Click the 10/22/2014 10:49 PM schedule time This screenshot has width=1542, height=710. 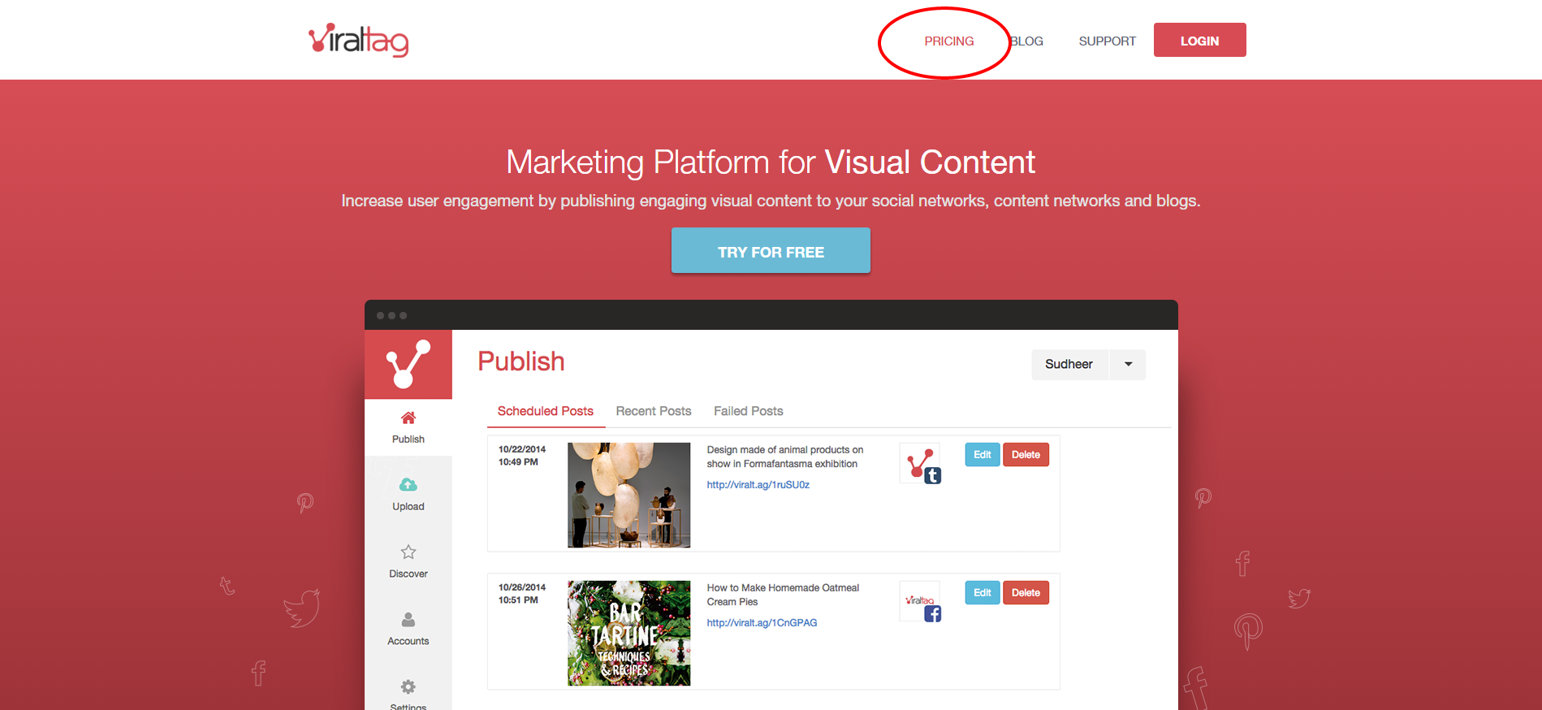[x=522, y=456]
